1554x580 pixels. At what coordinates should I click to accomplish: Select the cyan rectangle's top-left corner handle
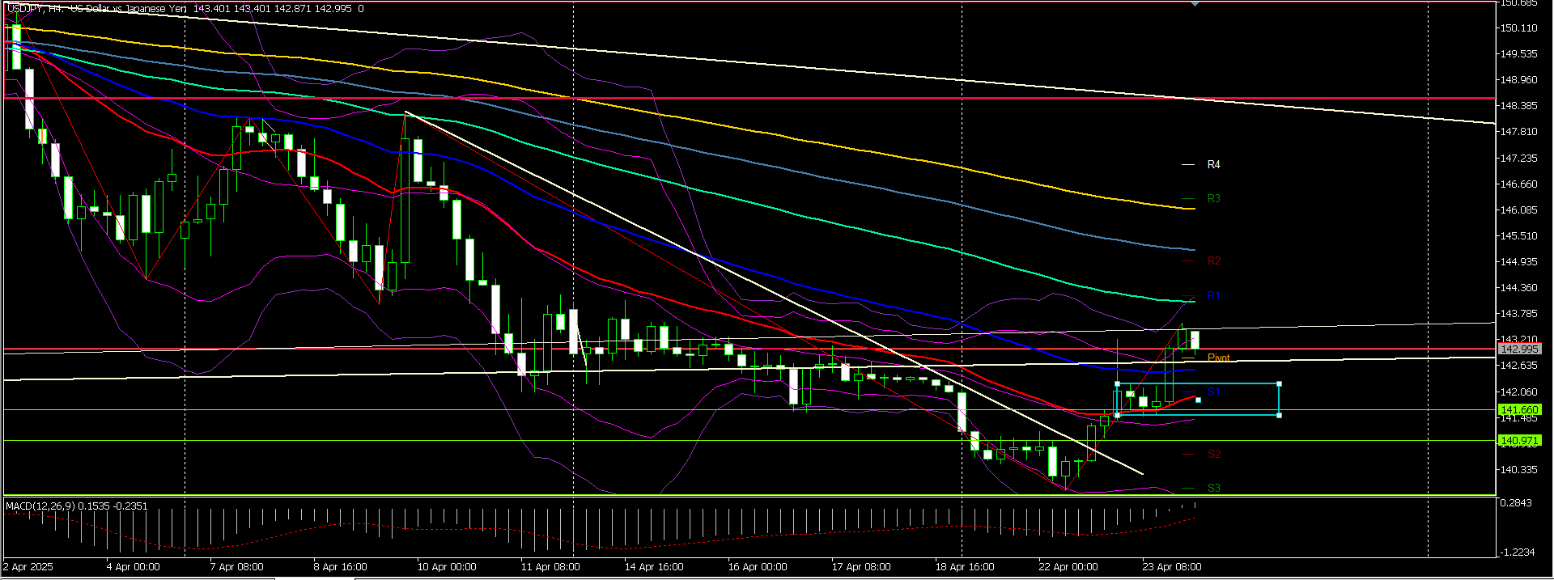coord(1117,383)
